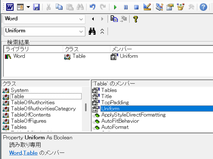This screenshot has width=213, height=159.
Task: Click the Word.Table hyperlink
Action: coord(23,153)
